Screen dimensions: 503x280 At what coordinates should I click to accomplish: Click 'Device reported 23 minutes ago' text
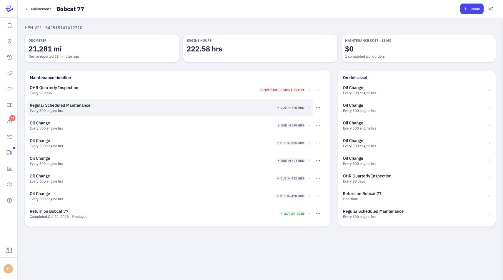54,57
